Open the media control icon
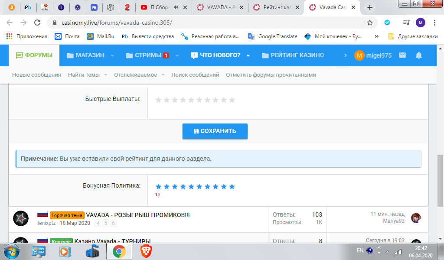This screenshot has height=260, width=444. tap(406, 23)
